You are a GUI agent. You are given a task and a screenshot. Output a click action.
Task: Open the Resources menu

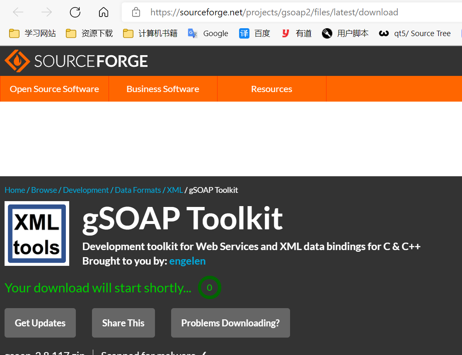272,89
